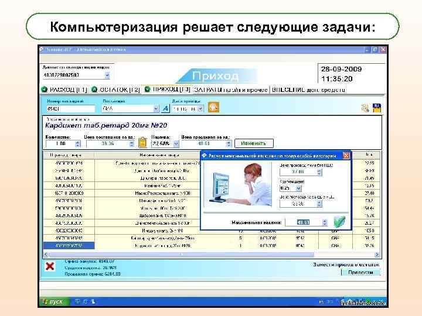Click the green icon on the РАСХОД [F1] tab
The image size is (422, 316).
coord(45,90)
